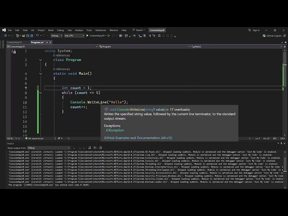288x216 pixels.
Task: Open the Build menu
Action: pyautogui.click(x=51, y=30)
